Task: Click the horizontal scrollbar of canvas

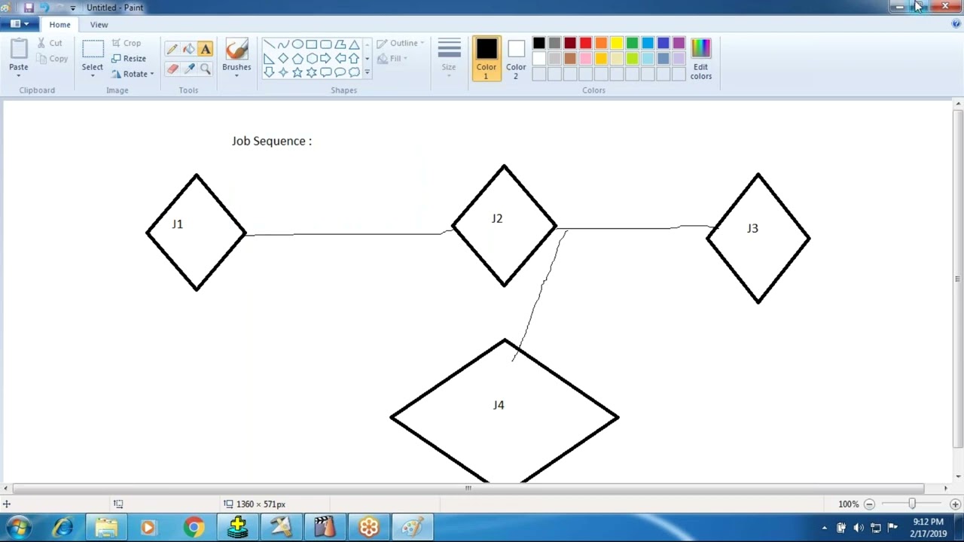Action: [x=468, y=488]
